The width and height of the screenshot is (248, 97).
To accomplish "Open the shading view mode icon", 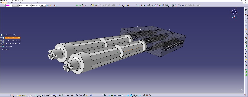I will [x=134, y=95].
